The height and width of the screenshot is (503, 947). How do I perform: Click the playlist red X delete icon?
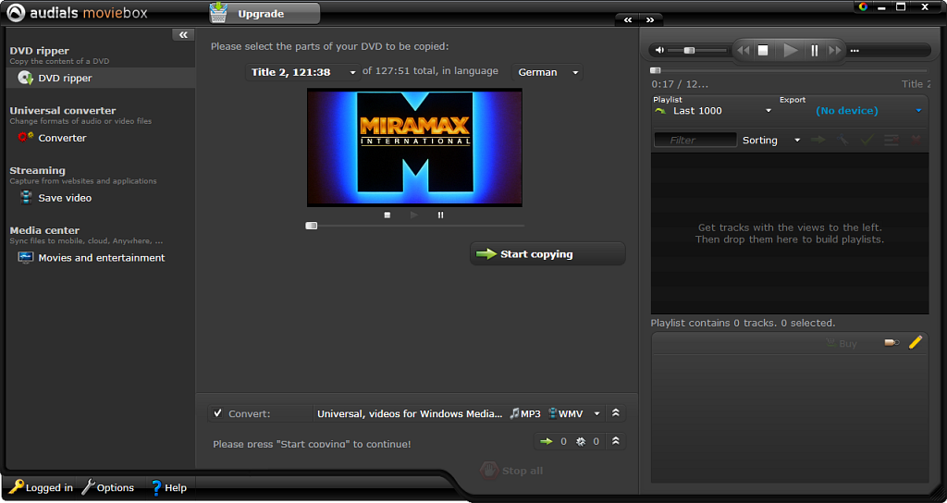point(916,141)
